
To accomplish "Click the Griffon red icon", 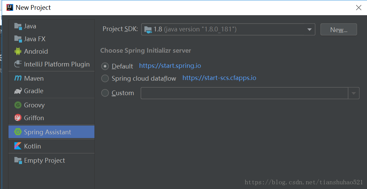I will [18, 118].
